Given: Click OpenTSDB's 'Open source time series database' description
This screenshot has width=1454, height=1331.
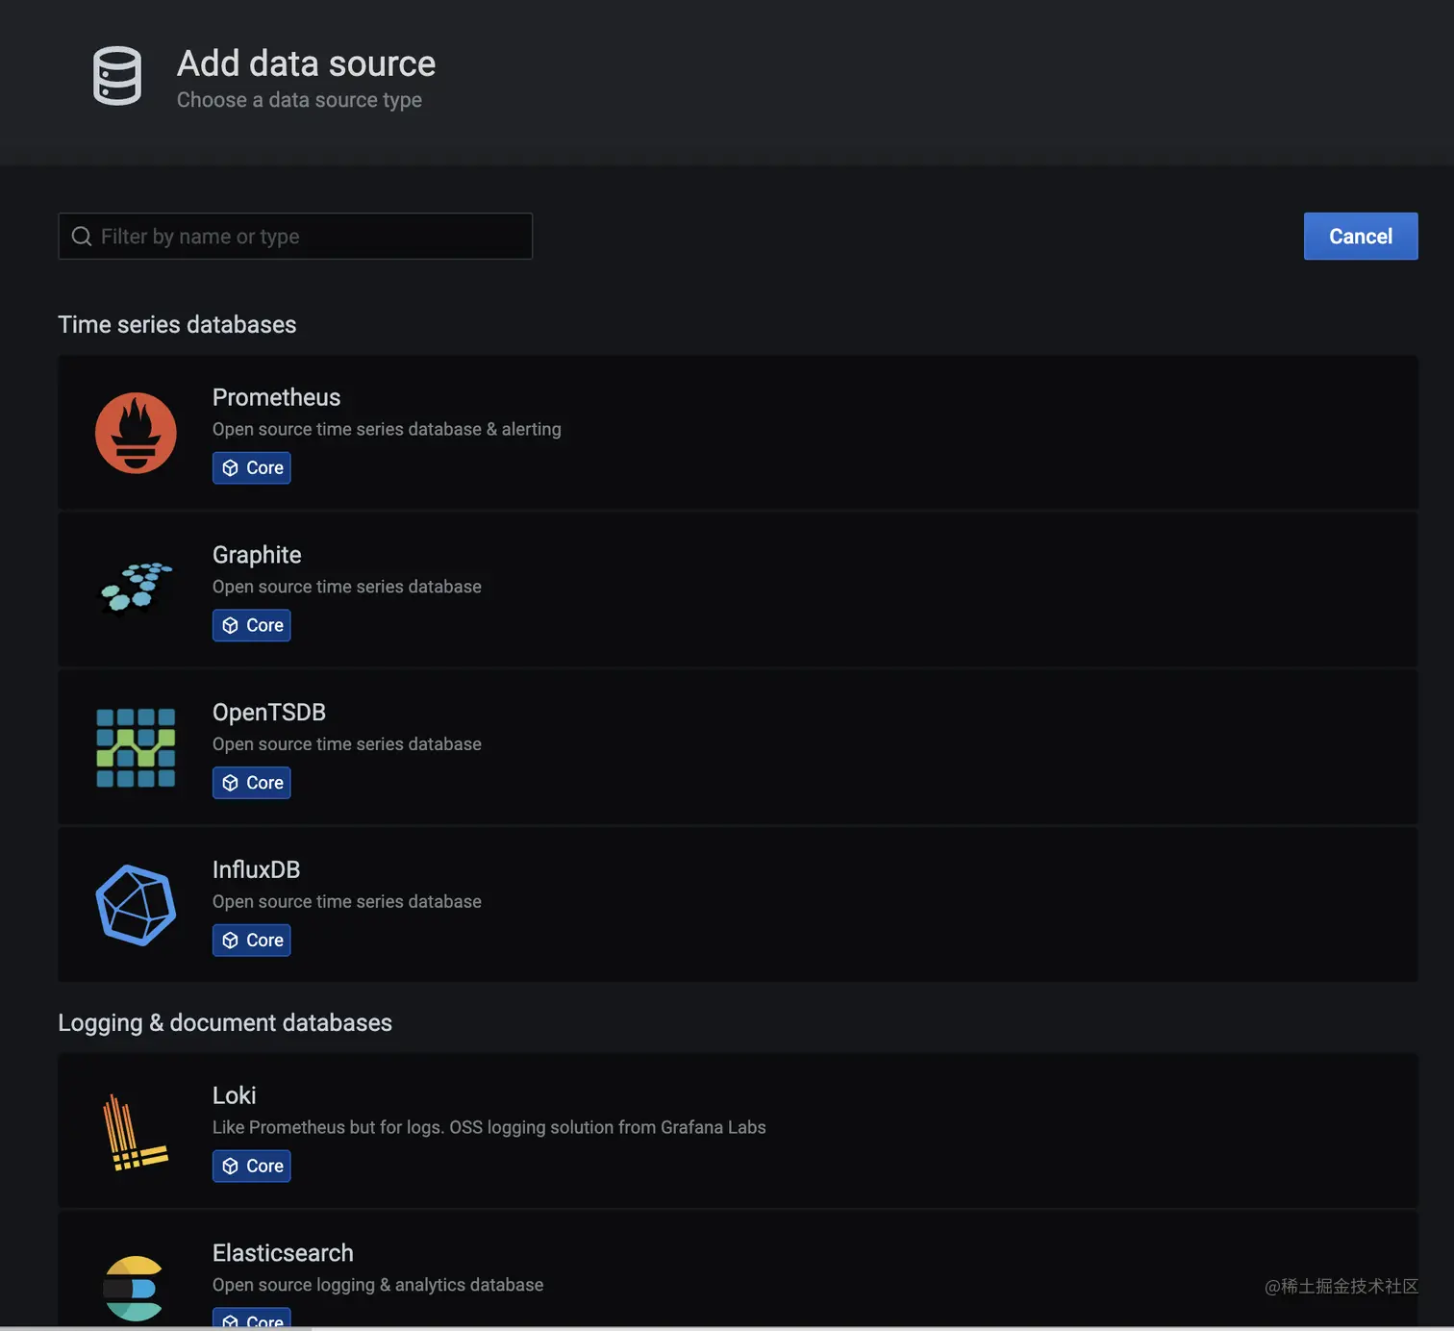Looking at the screenshot, I should 347,744.
